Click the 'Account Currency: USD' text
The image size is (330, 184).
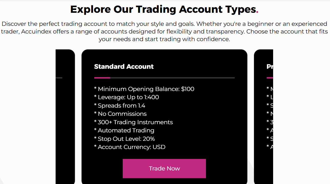[x=130, y=147]
